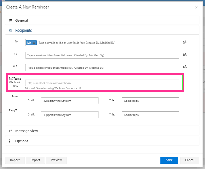Click the 'Create A New Reminder' title

click(x=28, y=7)
